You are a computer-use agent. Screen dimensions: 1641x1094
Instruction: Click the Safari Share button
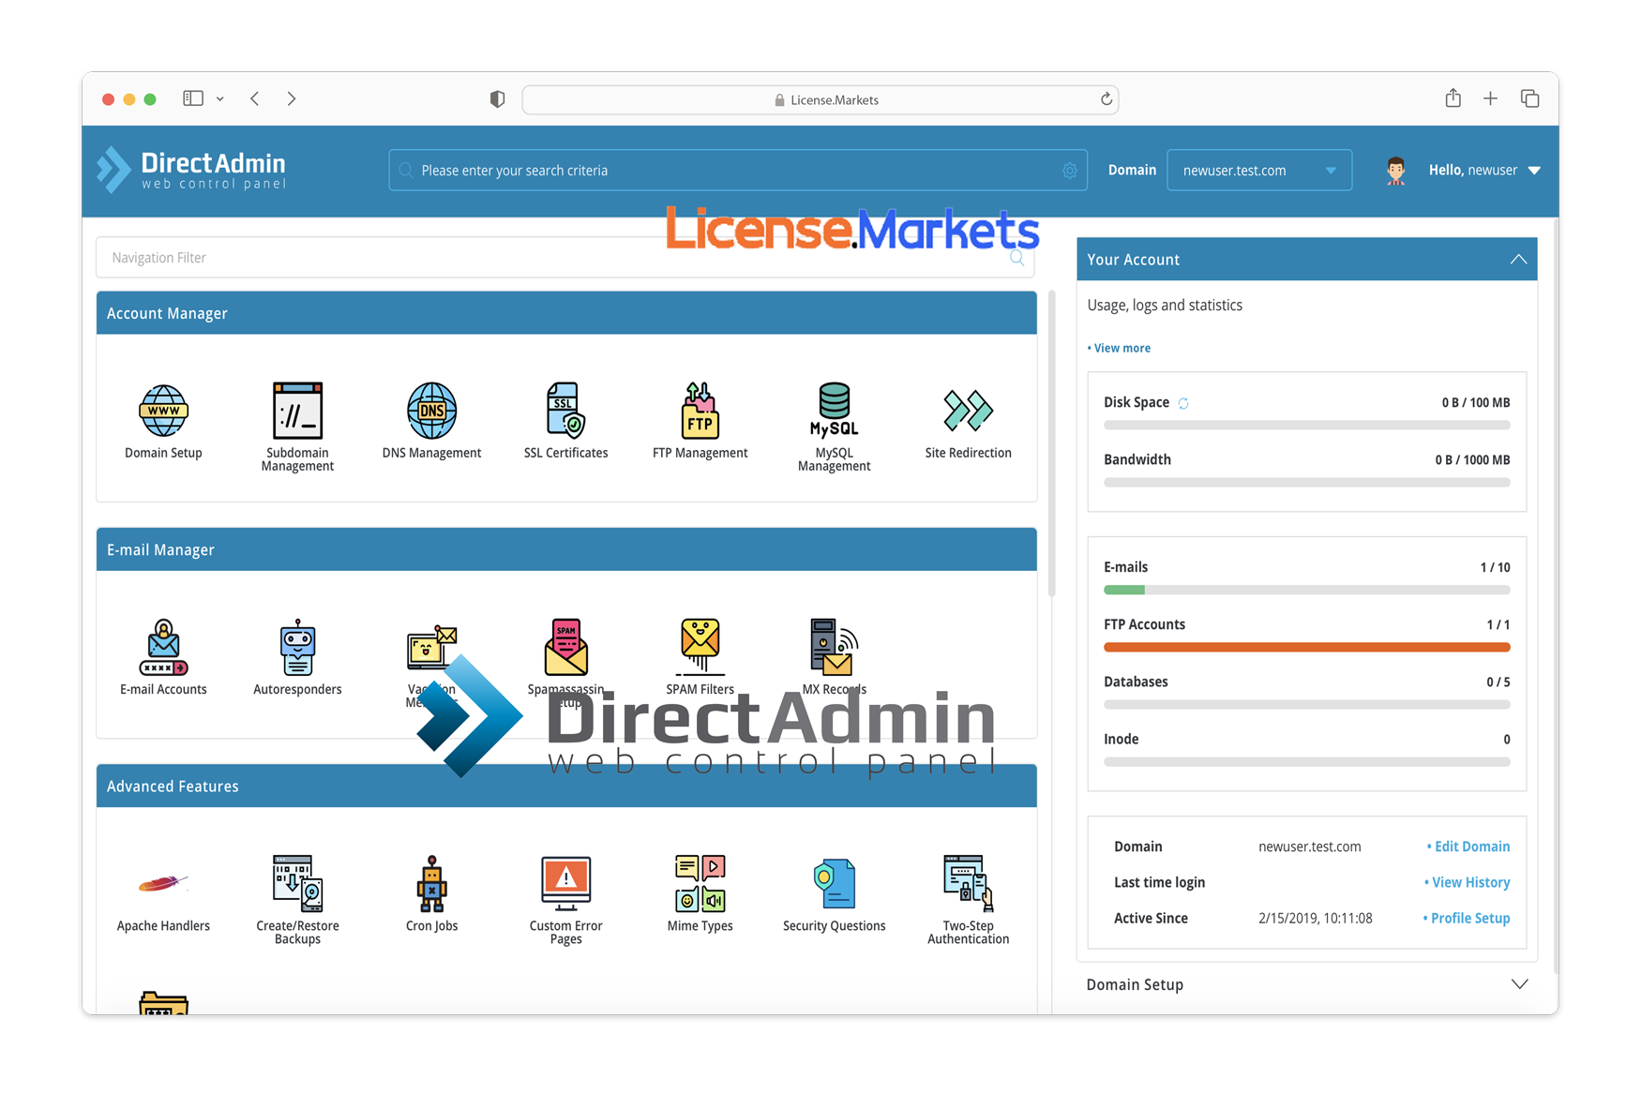[x=1453, y=97]
